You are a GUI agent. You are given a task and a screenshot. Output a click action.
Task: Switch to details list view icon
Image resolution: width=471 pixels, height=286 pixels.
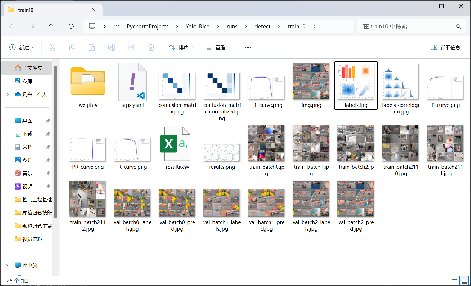(x=455, y=280)
